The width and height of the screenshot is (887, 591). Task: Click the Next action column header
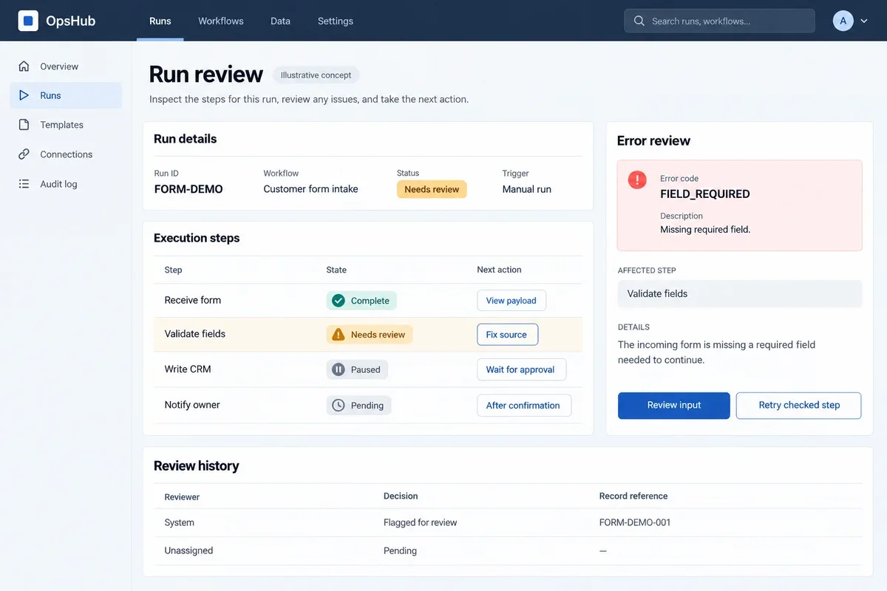(499, 270)
